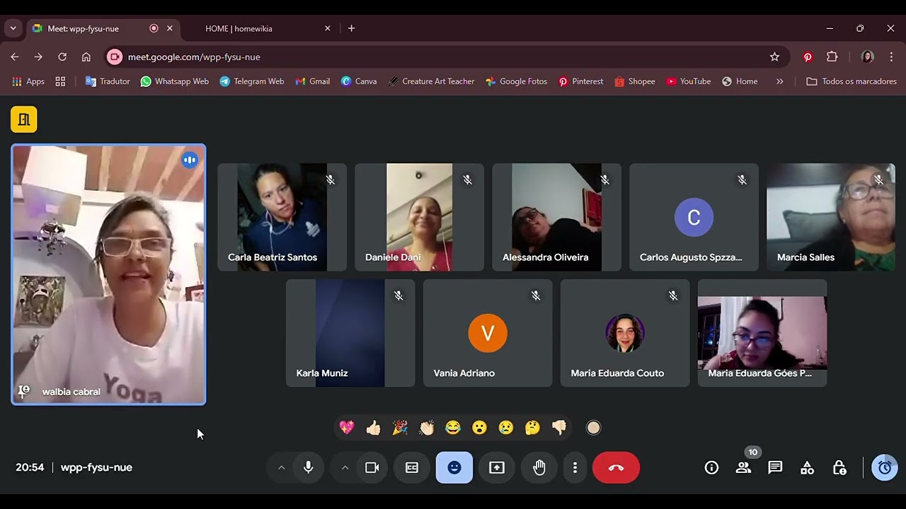Select the Meet: wpp-fysu-nue tab

(x=102, y=28)
